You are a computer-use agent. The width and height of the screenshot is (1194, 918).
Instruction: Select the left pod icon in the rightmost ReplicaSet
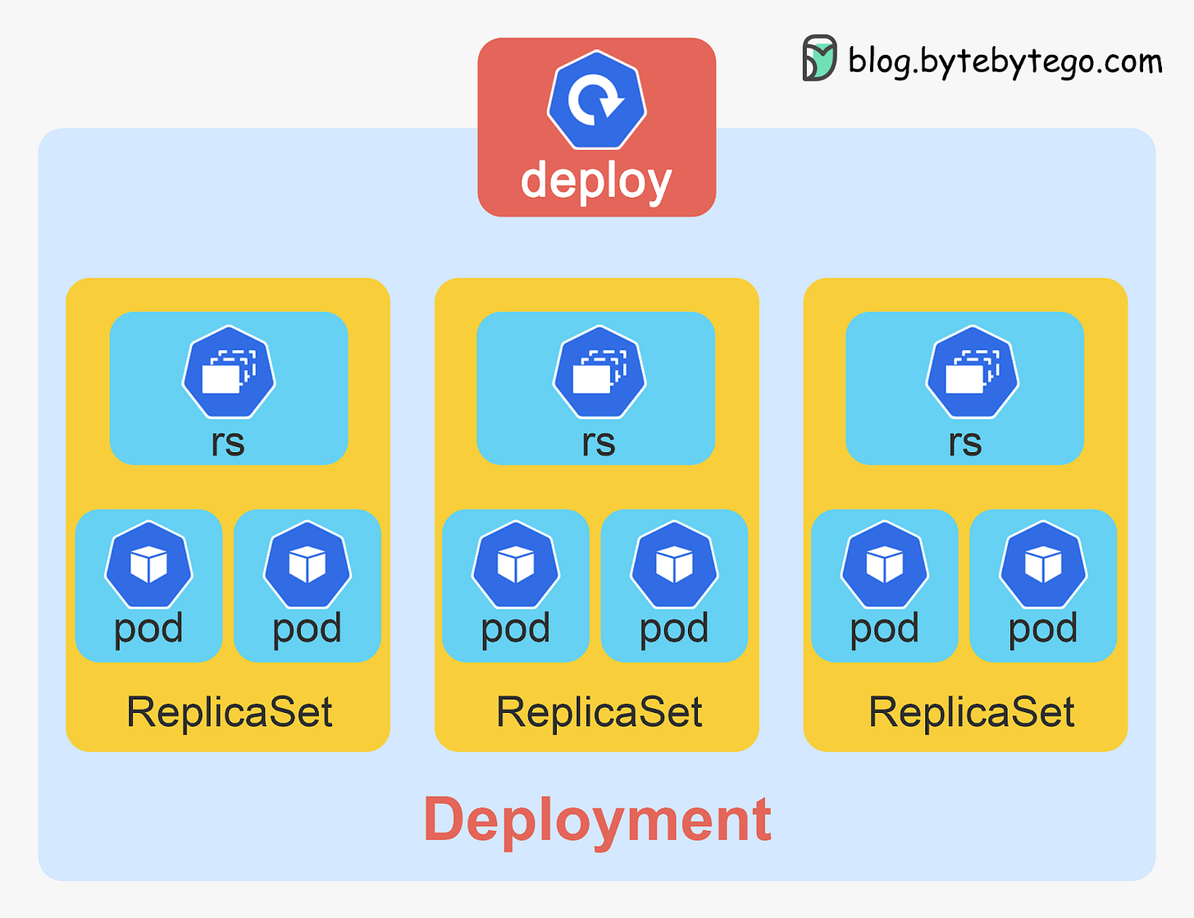coord(884,566)
